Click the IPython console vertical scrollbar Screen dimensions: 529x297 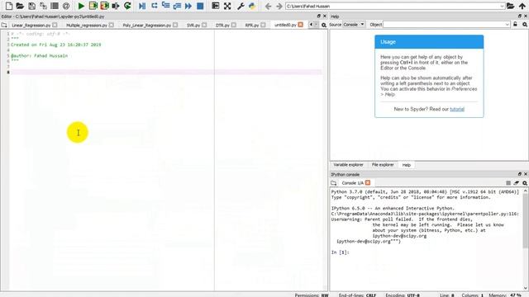(x=526, y=221)
